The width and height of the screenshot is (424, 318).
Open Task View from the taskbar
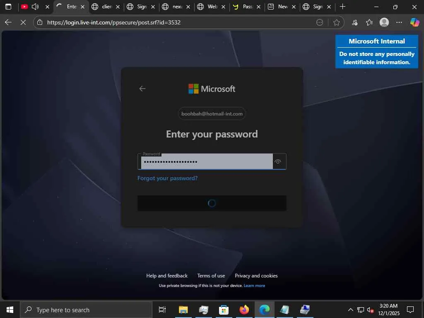tap(162, 310)
